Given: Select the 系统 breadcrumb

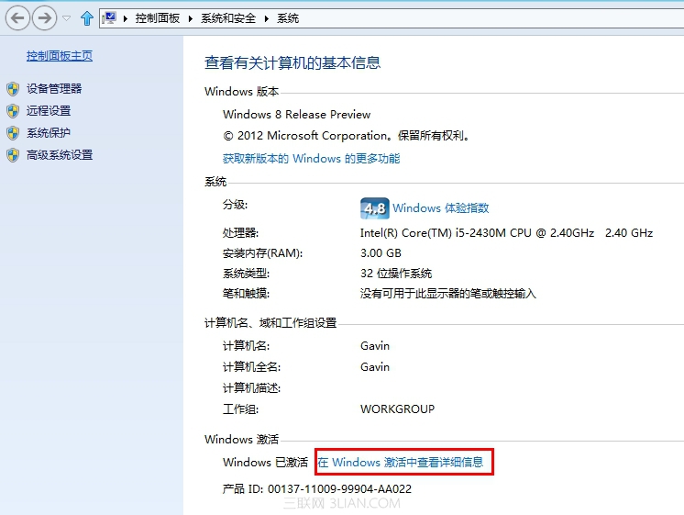Looking at the screenshot, I should 288,18.
